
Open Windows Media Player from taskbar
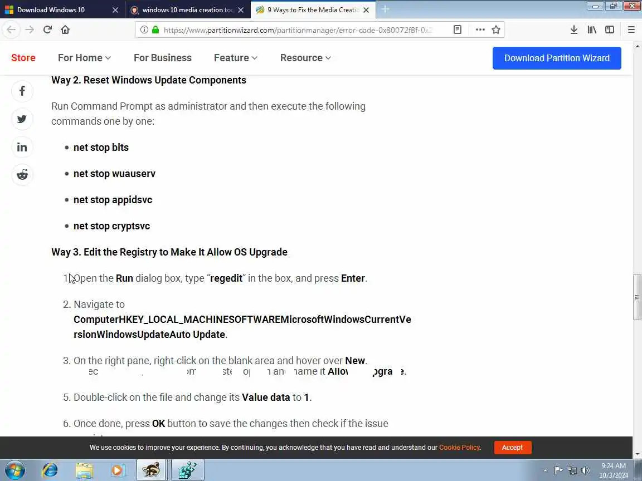(x=117, y=470)
